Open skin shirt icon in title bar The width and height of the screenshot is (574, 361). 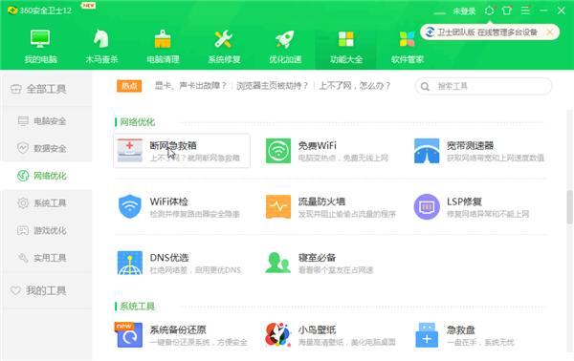click(507, 11)
